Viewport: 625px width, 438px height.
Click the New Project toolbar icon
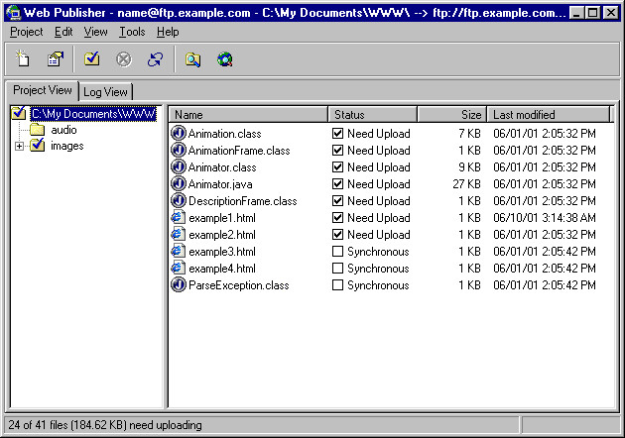(22, 59)
